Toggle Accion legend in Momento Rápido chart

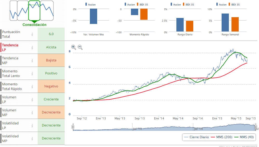130,4
